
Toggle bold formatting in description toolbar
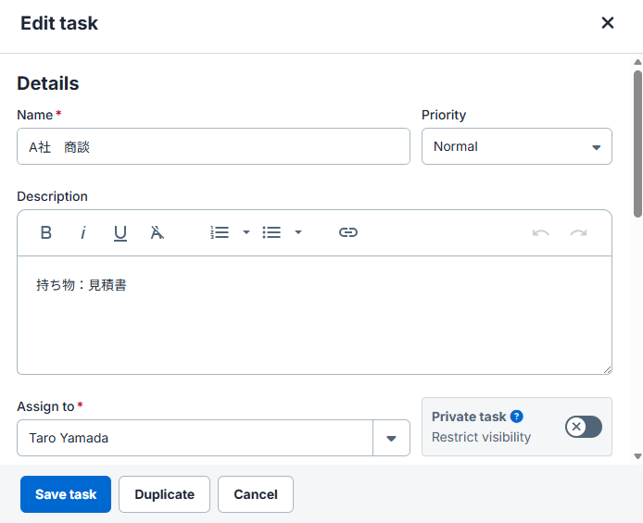46,232
